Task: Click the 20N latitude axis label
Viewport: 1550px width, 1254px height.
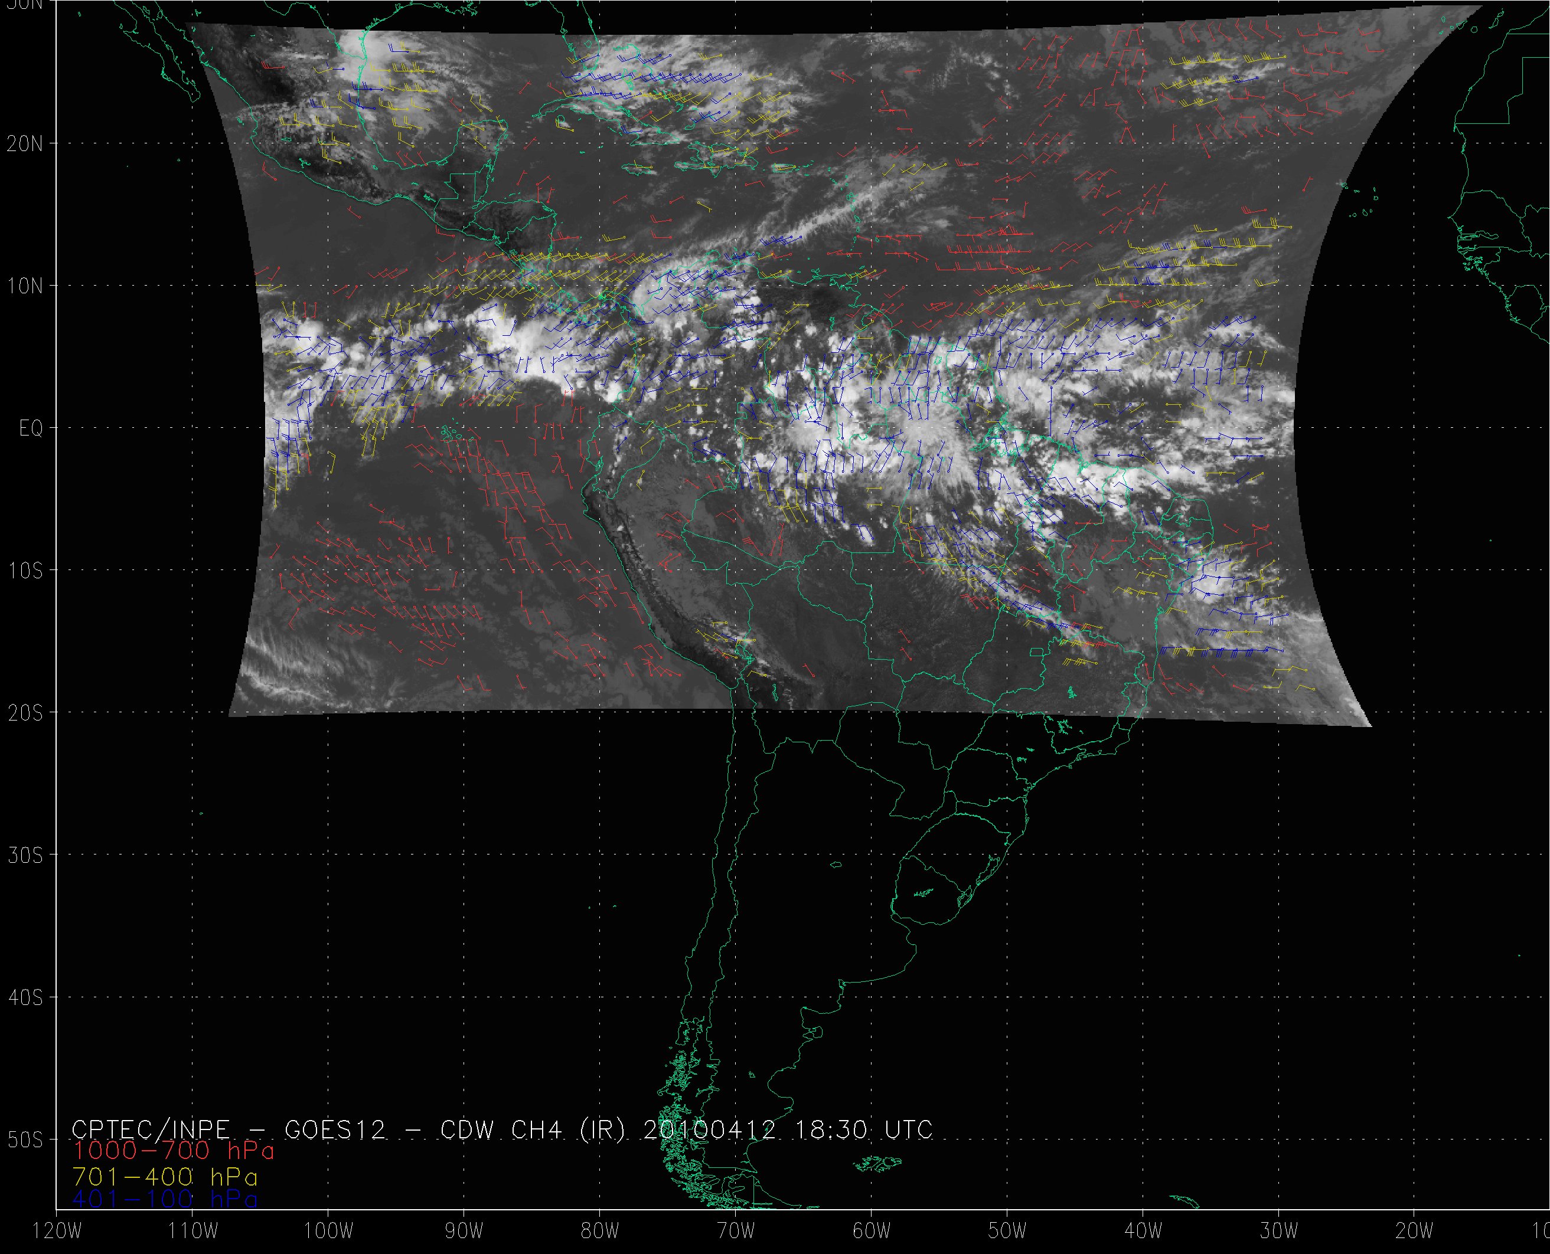Action: point(25,144)
